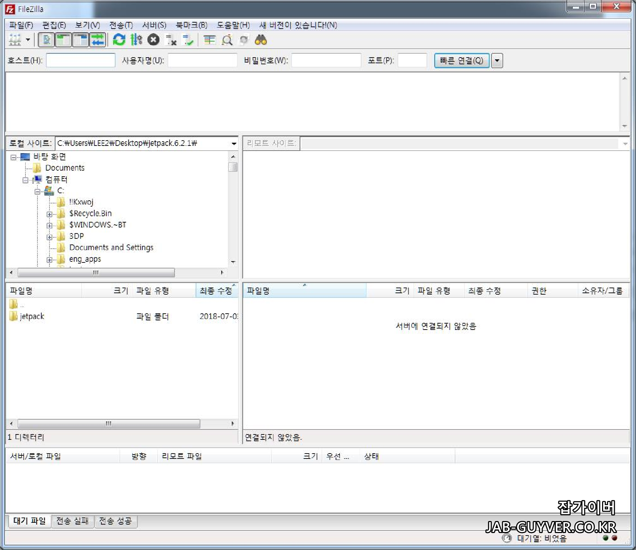Open the new version available menu
Screen dimensions: 636x550
298,25
